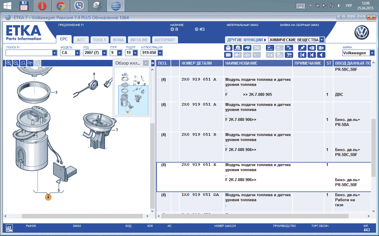
Task: Open the binoculars search tool
Action: coord(247,48)
